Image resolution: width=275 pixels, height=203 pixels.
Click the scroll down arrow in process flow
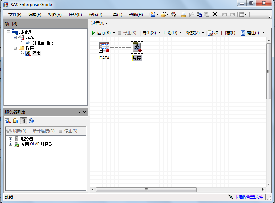(269, 184)
